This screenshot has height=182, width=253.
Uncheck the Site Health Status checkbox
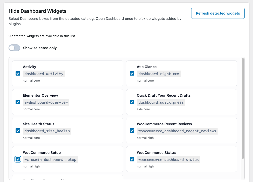18,131
